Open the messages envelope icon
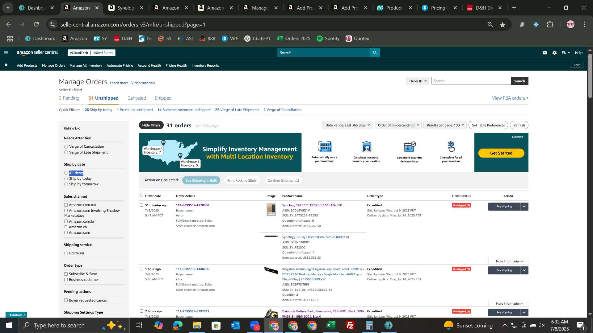The width and height of the screenshot is (593, 333). click(545, 53)
